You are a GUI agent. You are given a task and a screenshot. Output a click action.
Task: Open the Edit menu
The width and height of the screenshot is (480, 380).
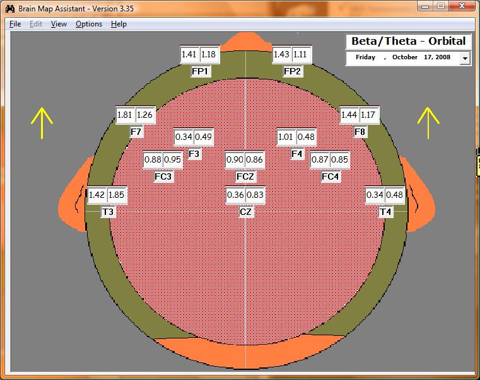36,24
